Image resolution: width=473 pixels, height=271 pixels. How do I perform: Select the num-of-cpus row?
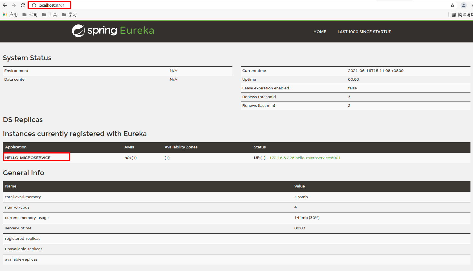click(x=237, y=207)
